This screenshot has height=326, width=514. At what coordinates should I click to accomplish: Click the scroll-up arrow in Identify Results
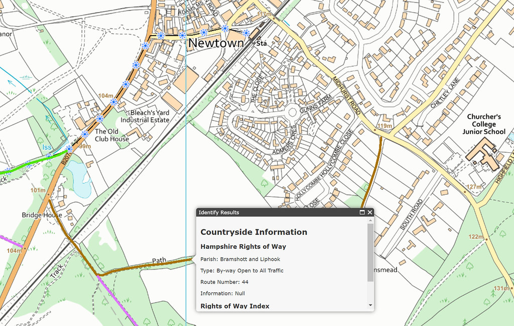point(370,221)
